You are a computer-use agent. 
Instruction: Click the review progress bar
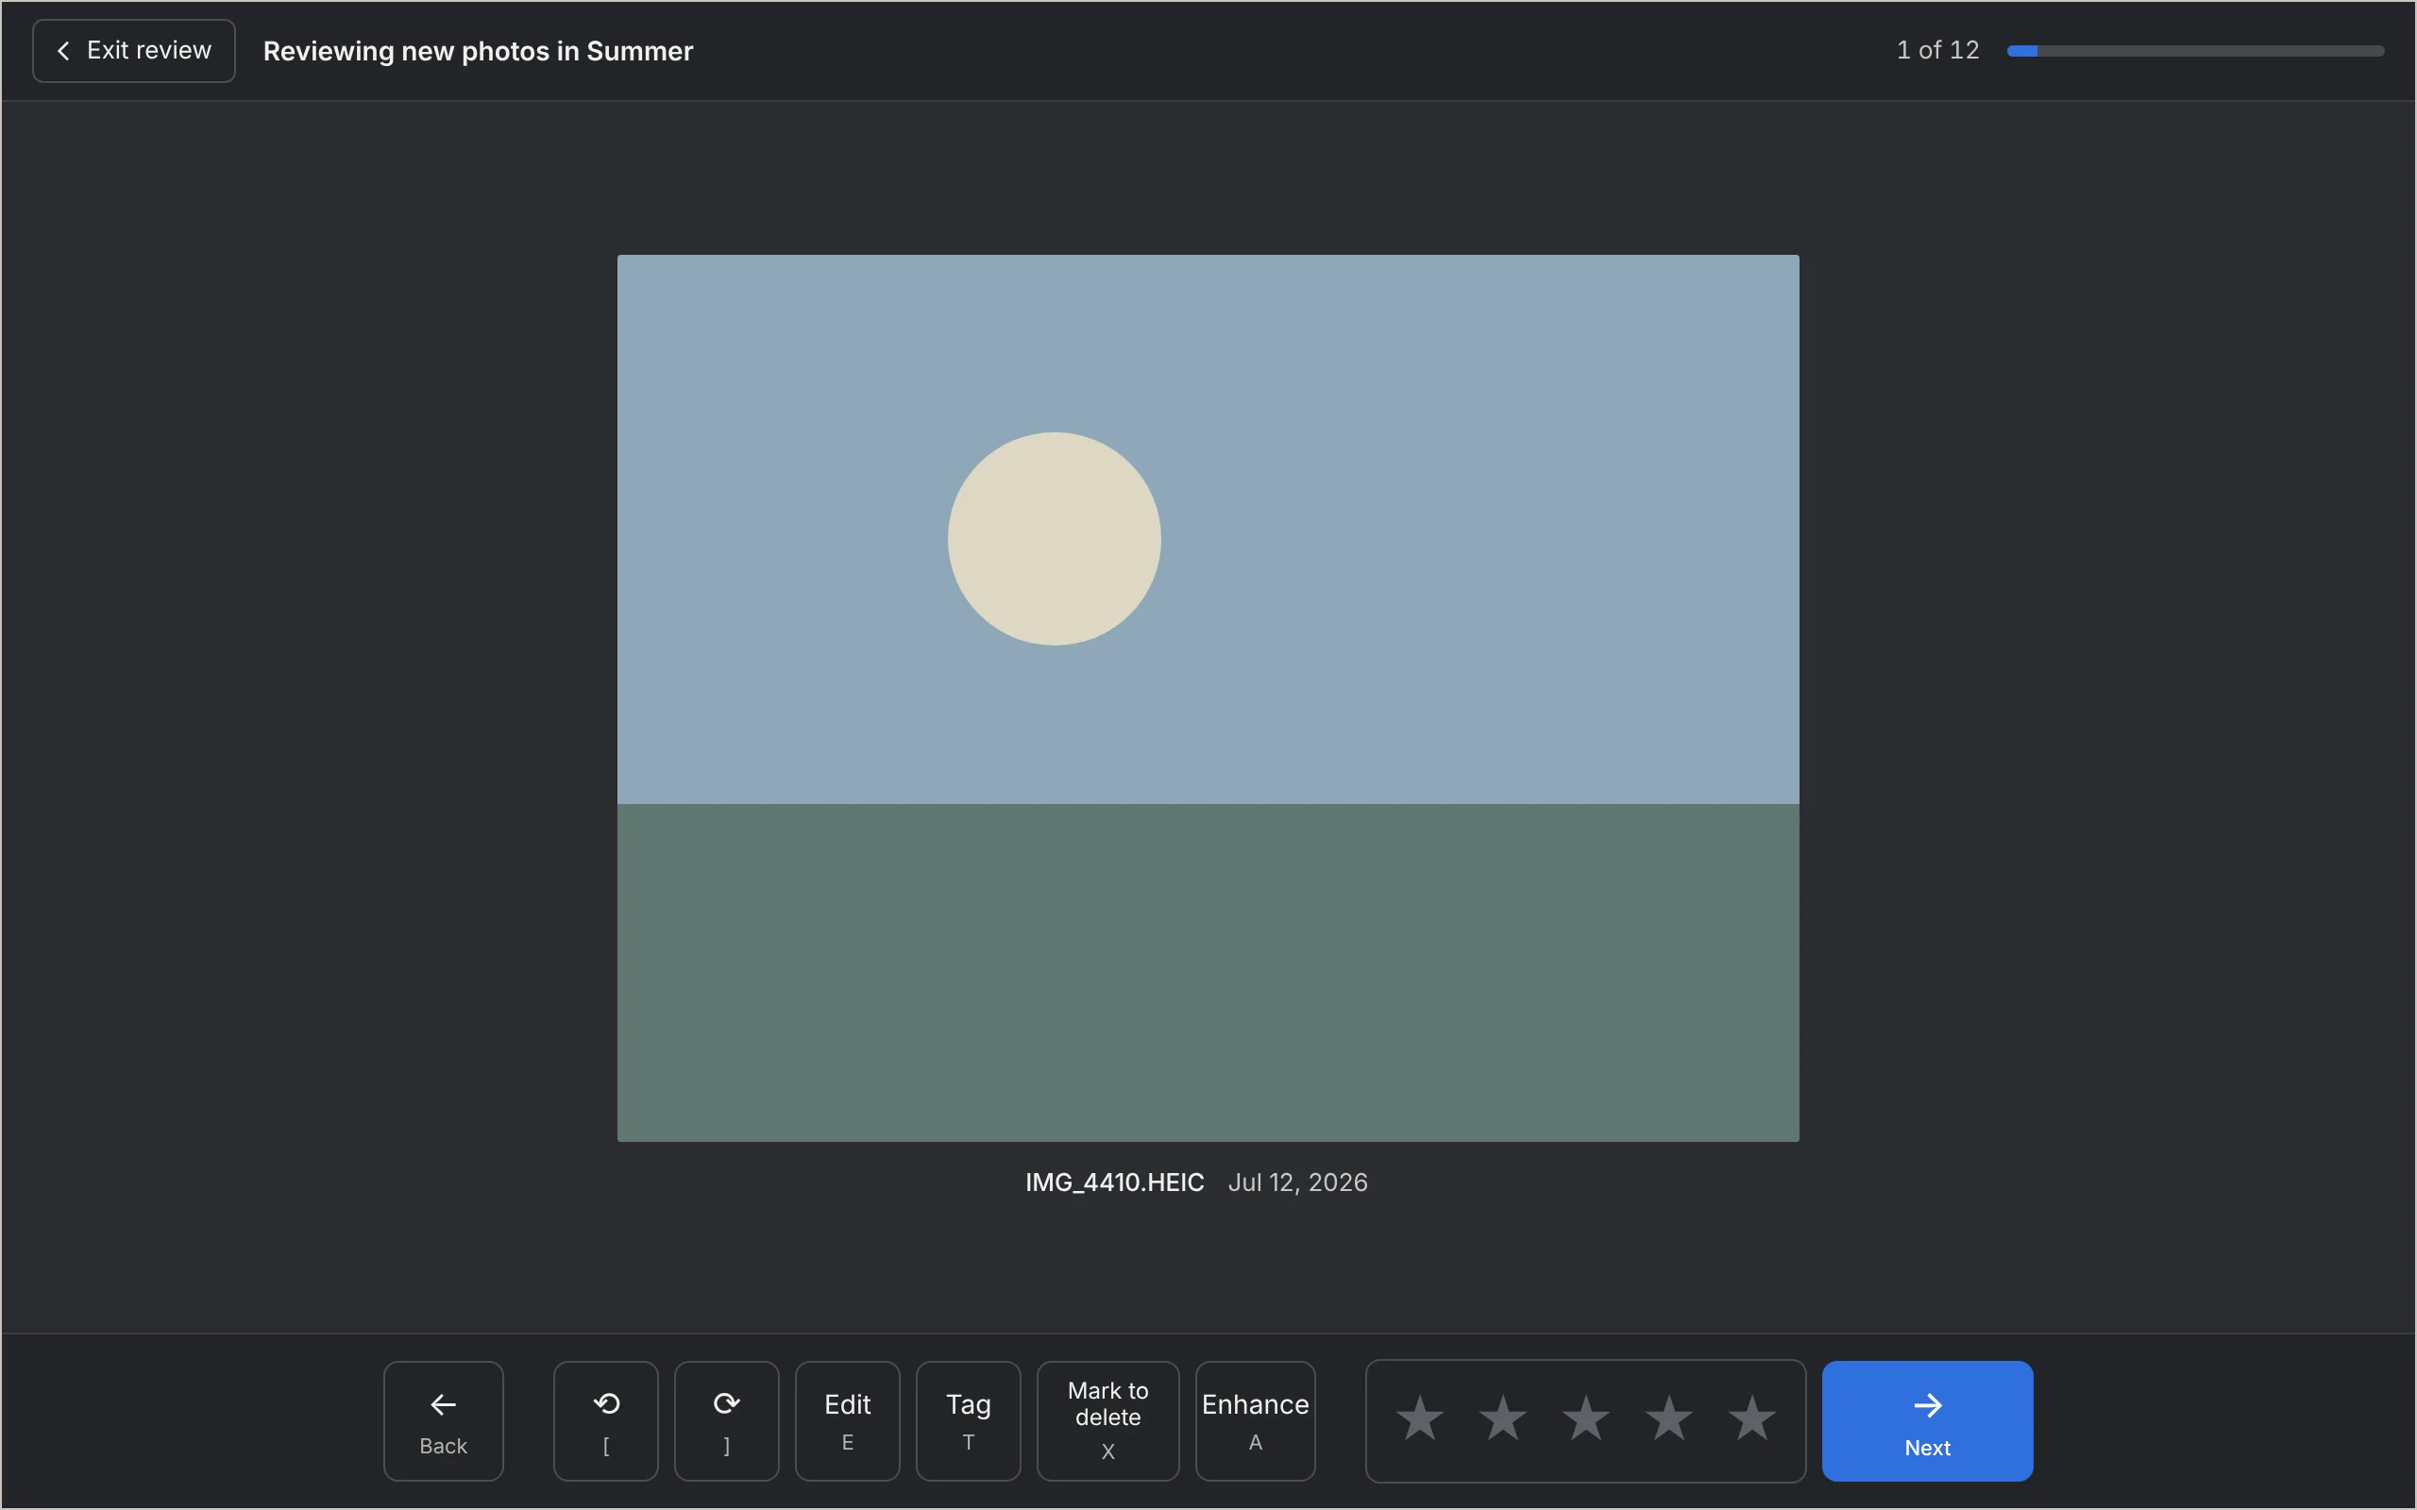click(x=2195, y=51)
